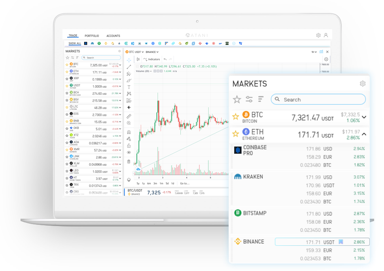Click Search field in laptop Markets panel
Viewport: 384px width, 271px height.
tap(101, 58)
